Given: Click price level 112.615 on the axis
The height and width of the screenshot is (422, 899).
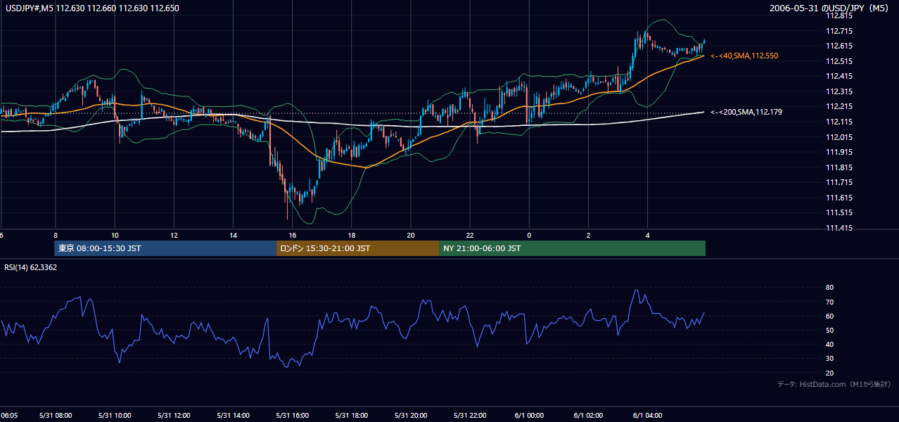Looking at the screenshot, I should pos(839,46).
